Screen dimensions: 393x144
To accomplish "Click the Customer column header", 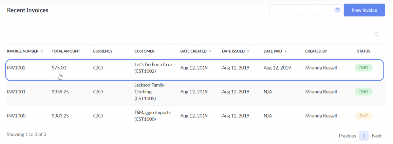I will point(144,51).
